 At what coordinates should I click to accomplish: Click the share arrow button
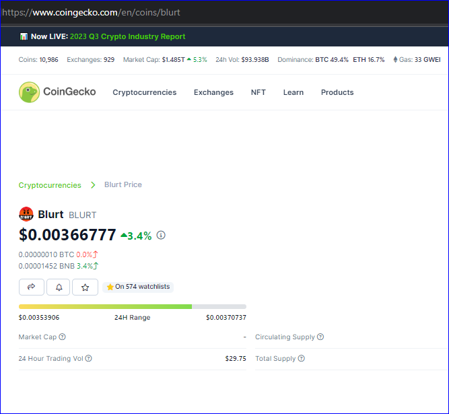coord(32,287)
